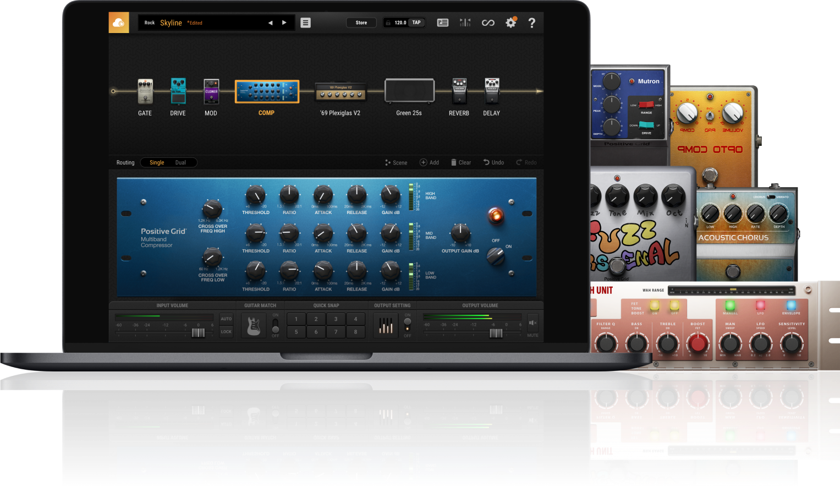Toggle AUTO input volume button

click(x=226, y=319)
